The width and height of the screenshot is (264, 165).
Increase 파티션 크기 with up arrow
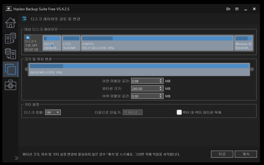coord(161,87)
